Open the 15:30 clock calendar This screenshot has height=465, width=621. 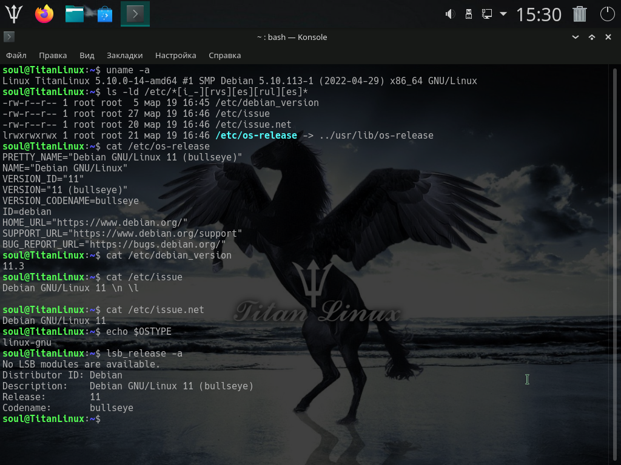539,15
